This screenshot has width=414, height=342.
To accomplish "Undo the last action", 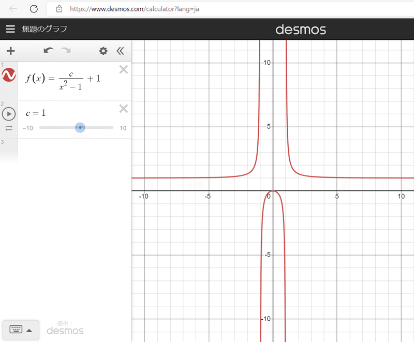I will [x=49, y=50].
